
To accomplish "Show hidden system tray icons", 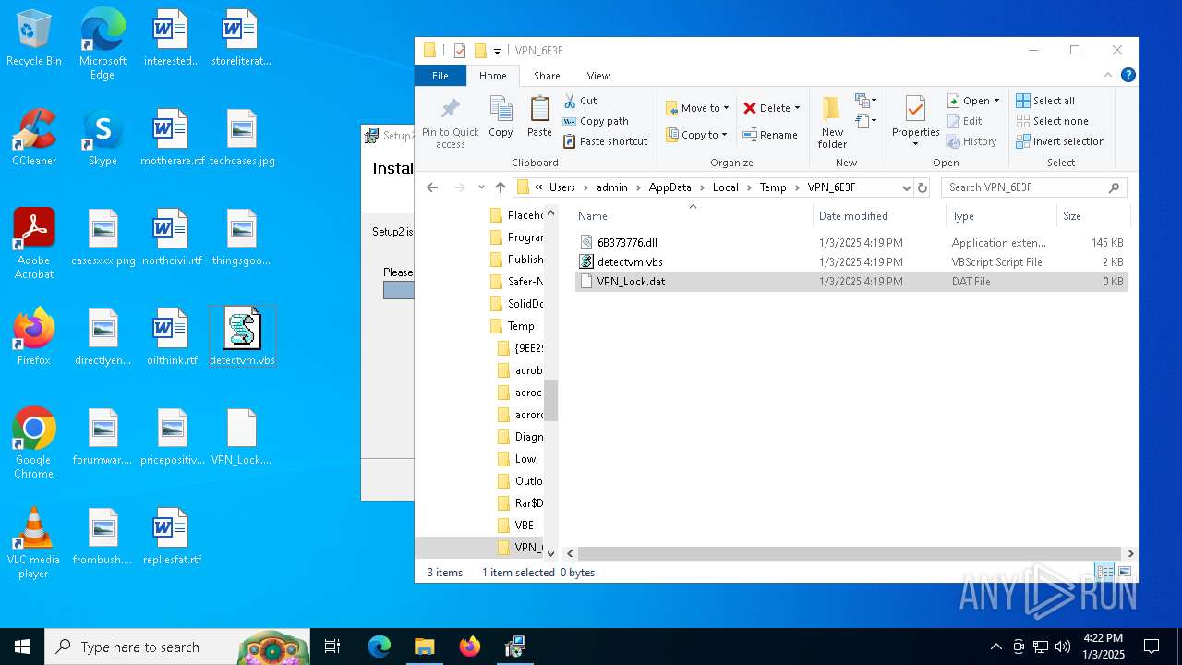I will 995,647.
